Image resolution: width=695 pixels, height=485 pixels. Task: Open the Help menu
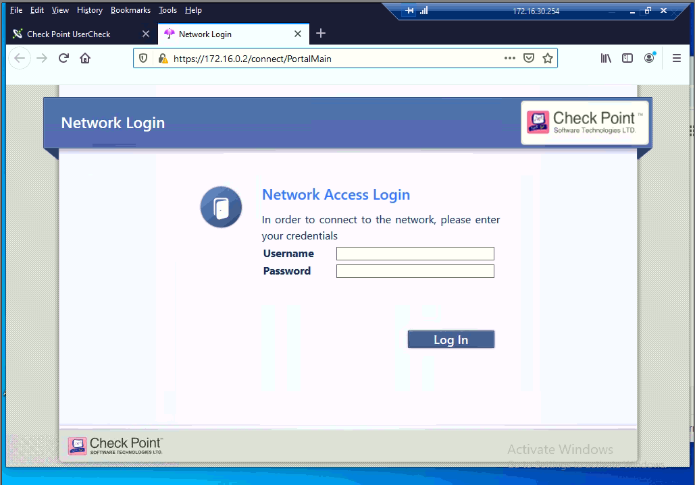point(193,10)
